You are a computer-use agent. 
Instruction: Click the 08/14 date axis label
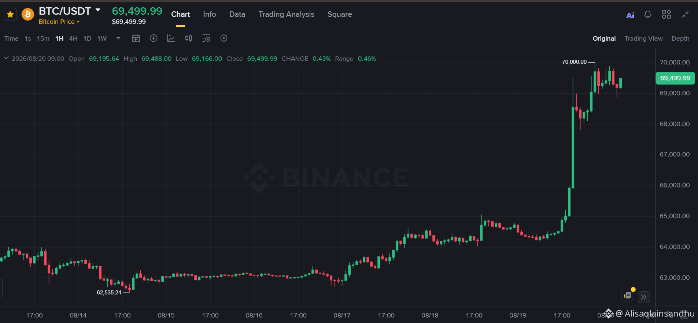point(78,315)
